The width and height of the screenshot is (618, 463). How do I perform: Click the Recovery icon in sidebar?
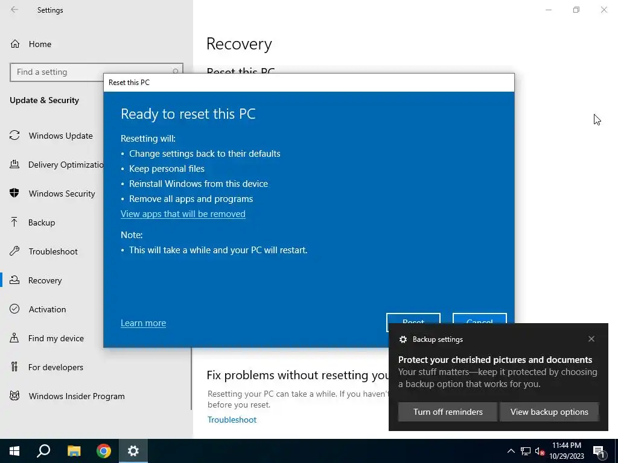click(14, 280)
